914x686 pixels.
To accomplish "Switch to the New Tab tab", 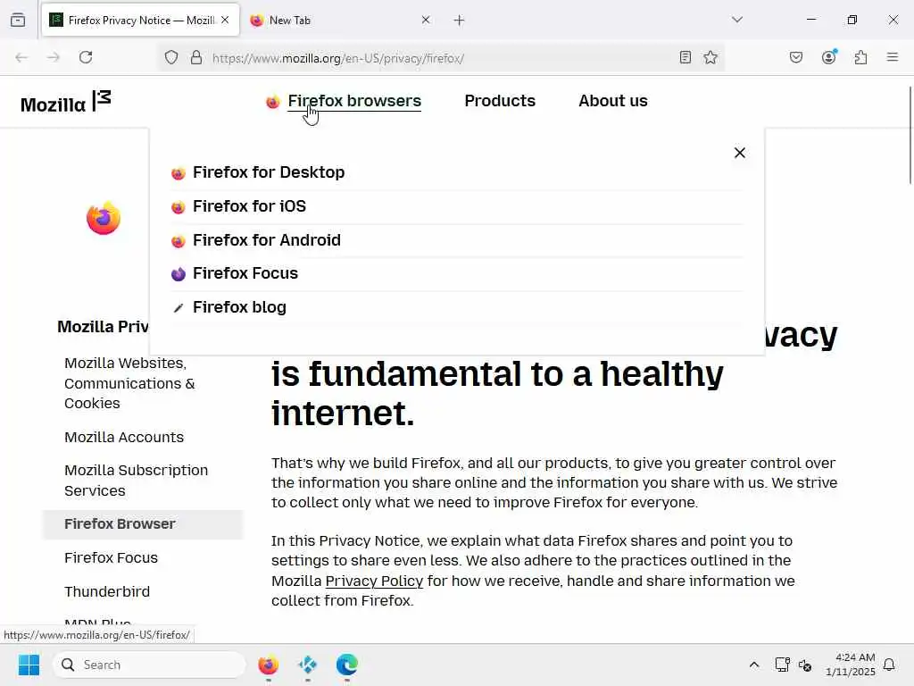I will [x=341, y=20].
